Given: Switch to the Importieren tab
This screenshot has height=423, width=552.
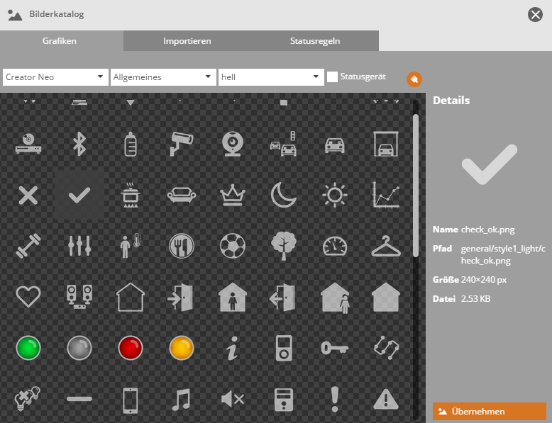Looking at the screenshot, I should (x=187, y=41).
